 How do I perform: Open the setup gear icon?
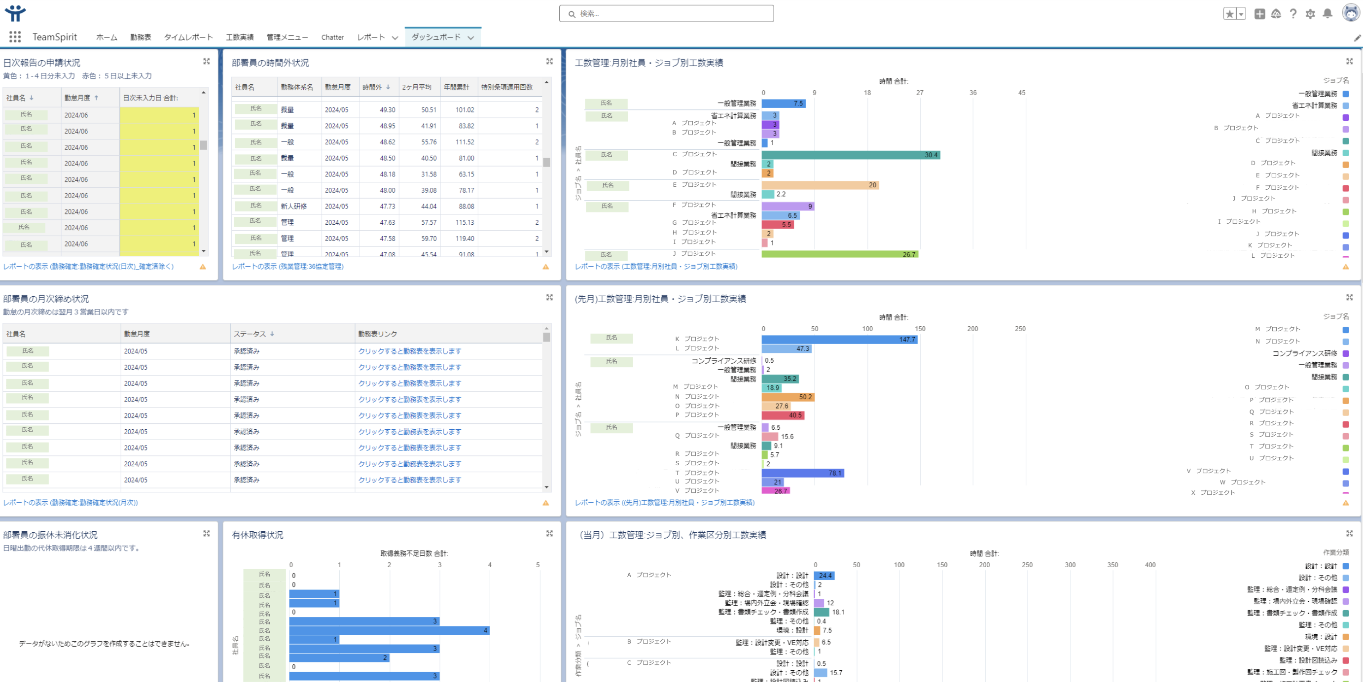(x=1310, y=14)
